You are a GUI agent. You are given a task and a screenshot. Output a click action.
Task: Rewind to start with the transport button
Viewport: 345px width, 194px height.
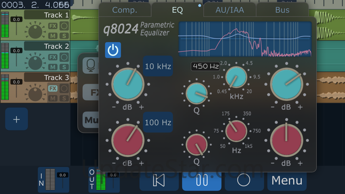point(159,181)
